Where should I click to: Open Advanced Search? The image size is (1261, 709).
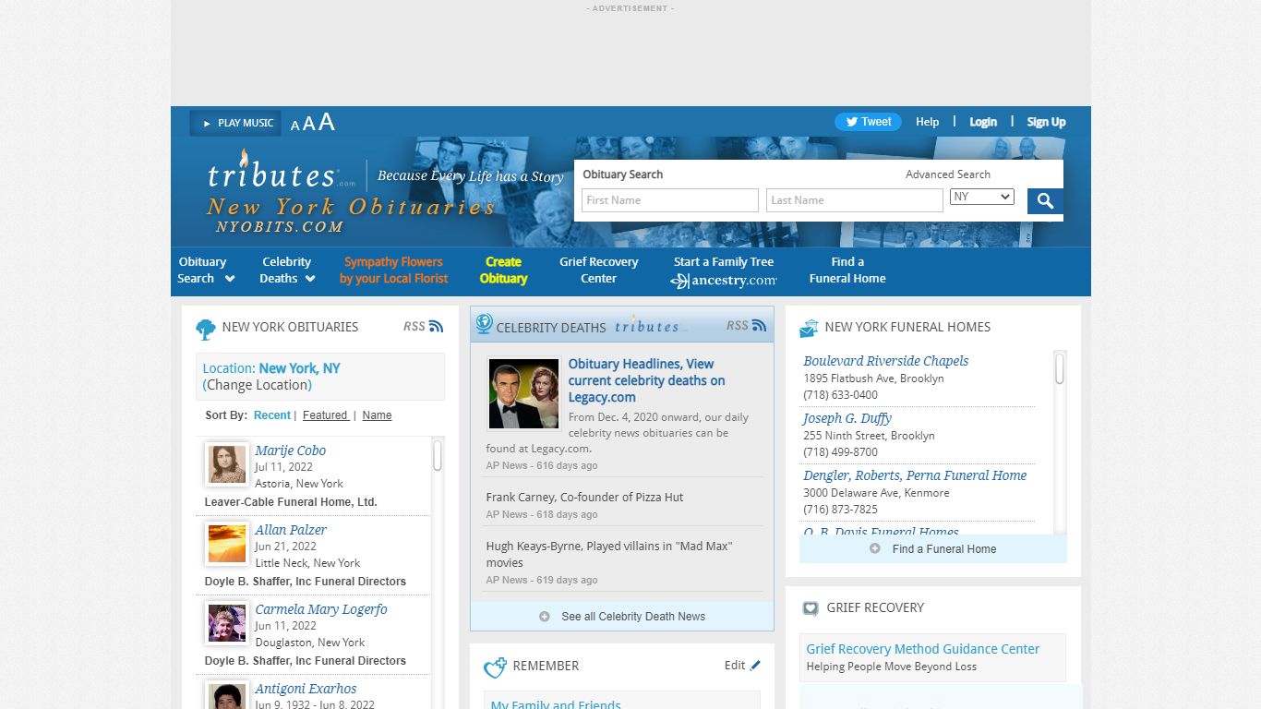tap(948, 174)
